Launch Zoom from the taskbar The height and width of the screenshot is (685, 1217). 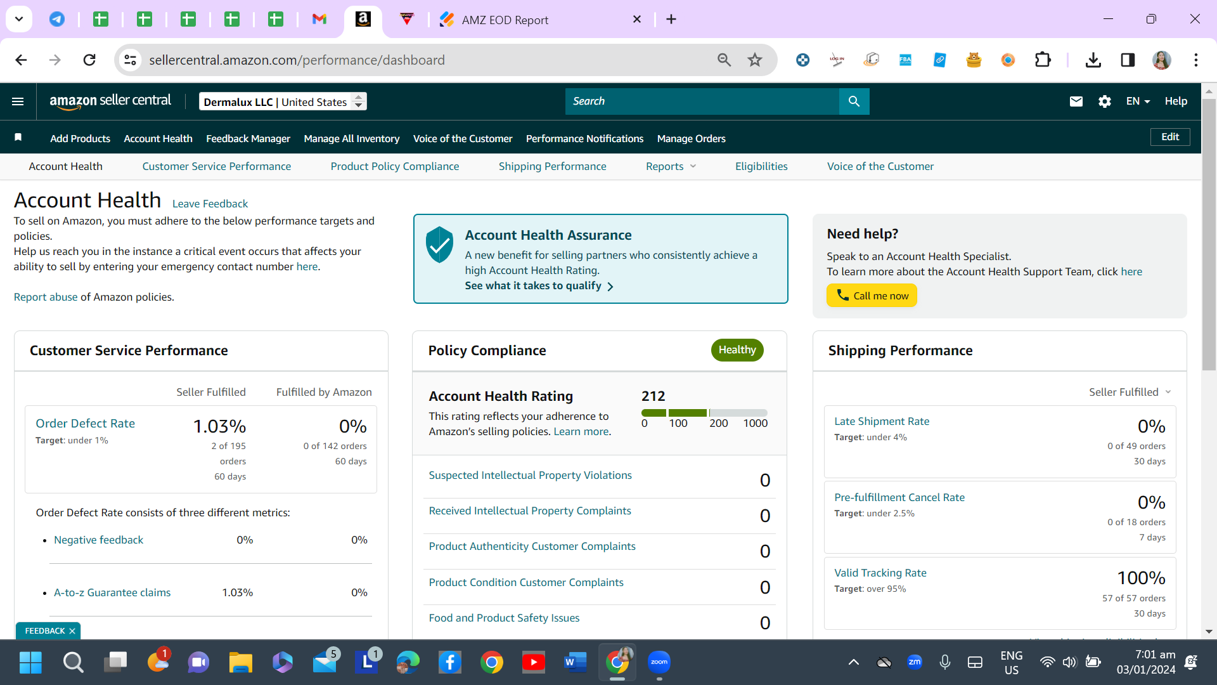pyautogui.click(x=659, y=662)
